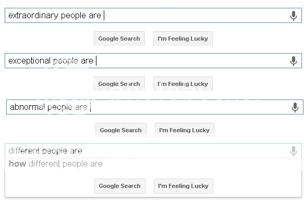Click inside 'exceptional people are' search field
The image size is (304, 202).
click(153, 61)
